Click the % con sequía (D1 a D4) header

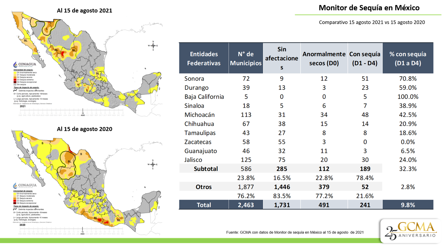click(408, 58)
